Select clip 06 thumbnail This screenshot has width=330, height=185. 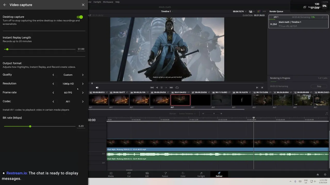pyautogui.click(x=180, y=100)
